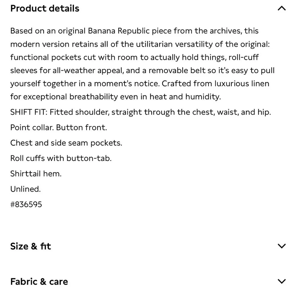Click the 'SHIFT FIT' description line

pyautogui.click(x=141, y=112)
